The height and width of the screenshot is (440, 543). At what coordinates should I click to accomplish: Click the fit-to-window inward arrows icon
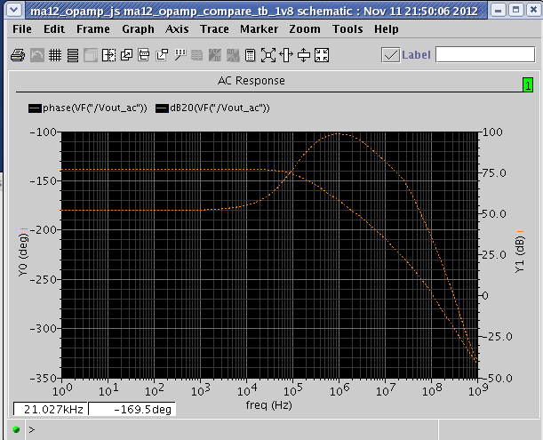[322, 55]
